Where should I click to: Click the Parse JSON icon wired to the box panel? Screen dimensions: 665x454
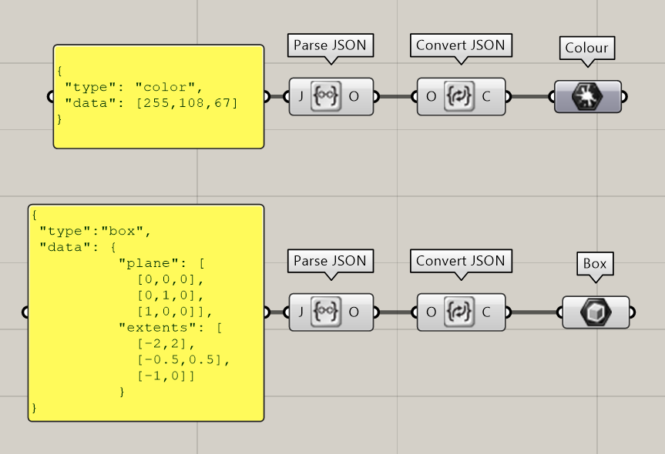pyautogui.click(x=326, y=312)
